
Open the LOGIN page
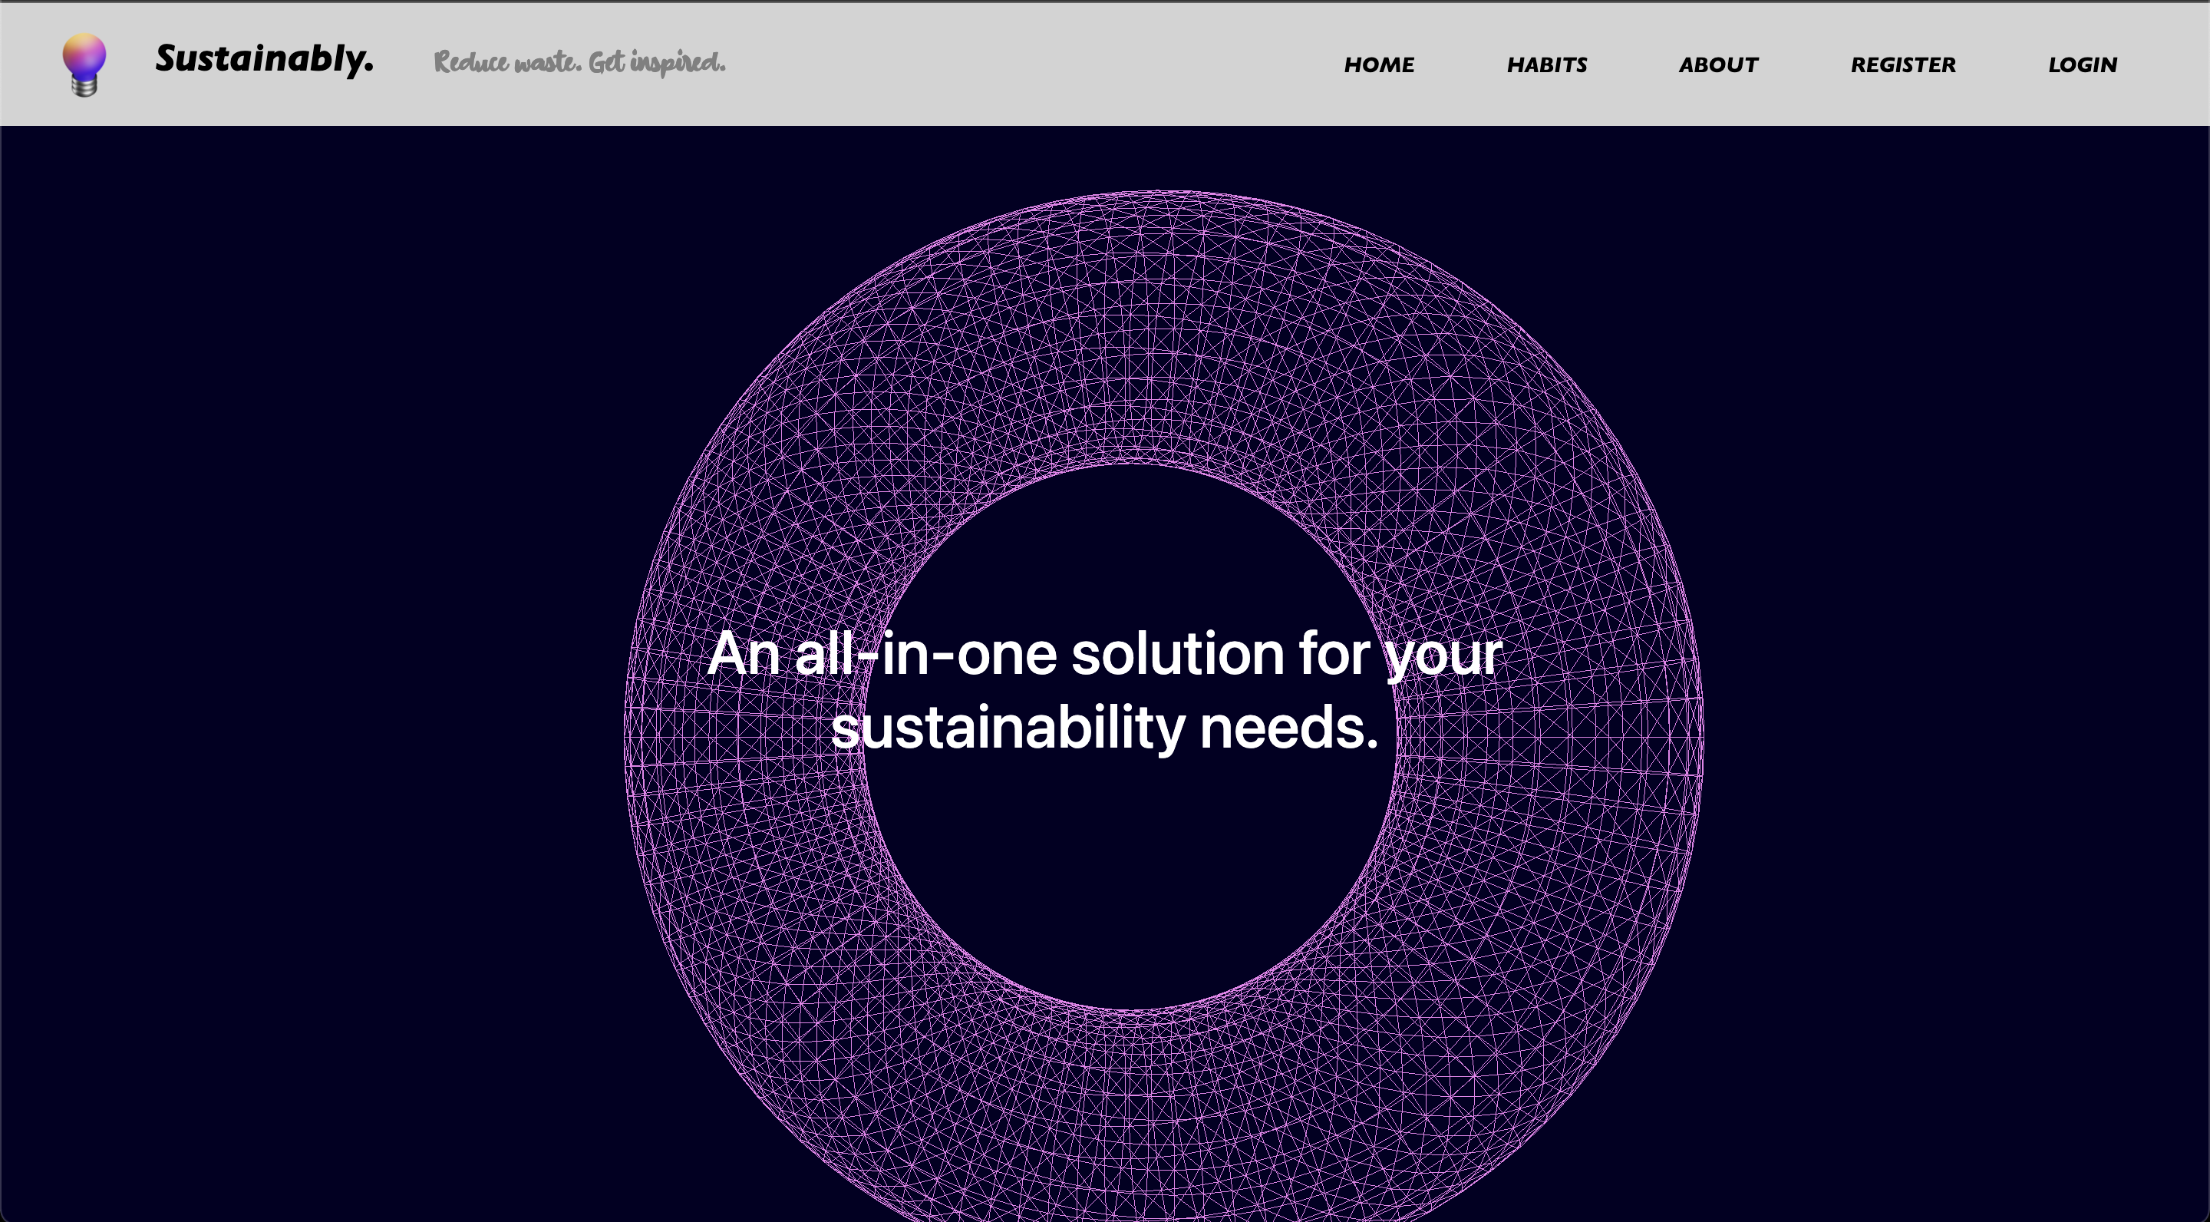2082,65
